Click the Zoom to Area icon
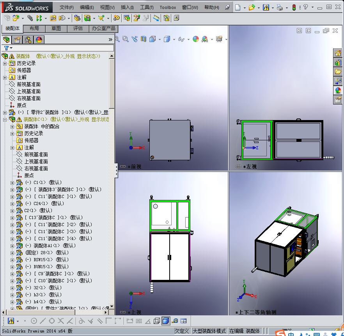The height and width of the screenshot is (336, 344). (x=126, y=39)
